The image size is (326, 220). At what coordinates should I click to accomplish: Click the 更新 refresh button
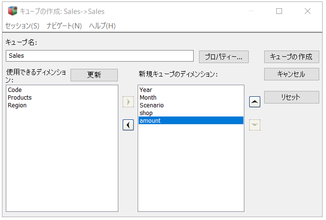(x=94, y=75)
